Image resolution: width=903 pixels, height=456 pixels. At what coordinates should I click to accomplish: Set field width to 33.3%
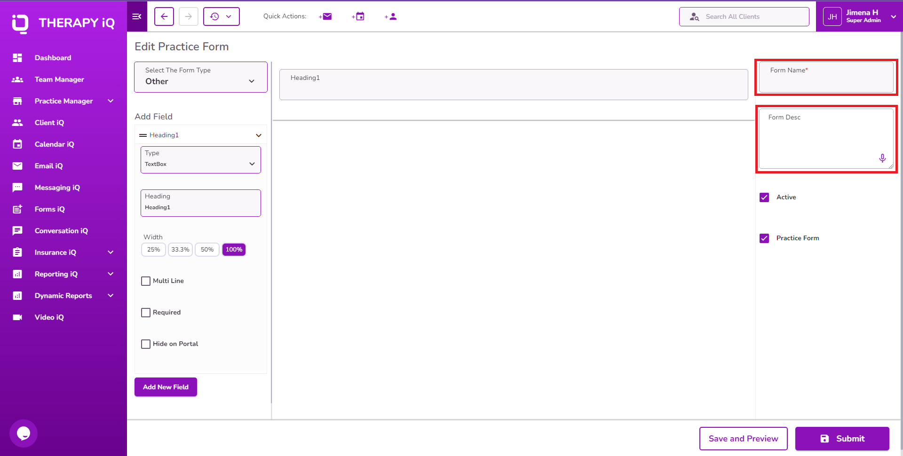pos(180,250)
